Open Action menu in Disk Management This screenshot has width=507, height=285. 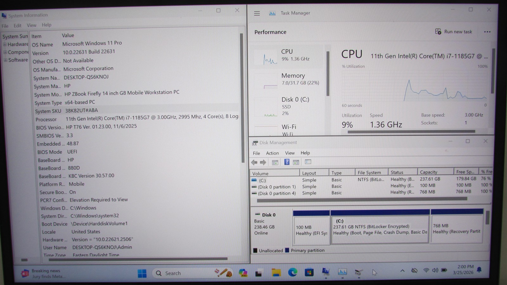coord(272,153)
